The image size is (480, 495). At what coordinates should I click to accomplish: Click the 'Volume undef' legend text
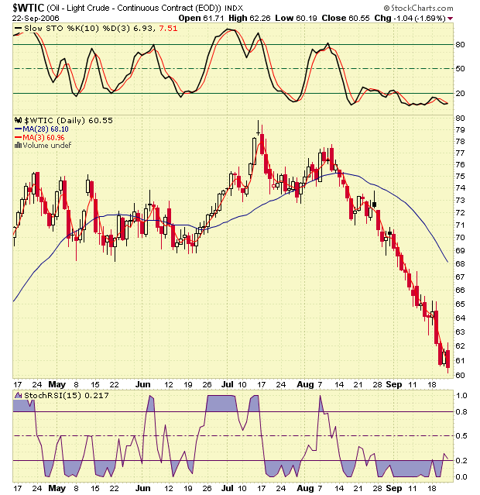point(47,145)
